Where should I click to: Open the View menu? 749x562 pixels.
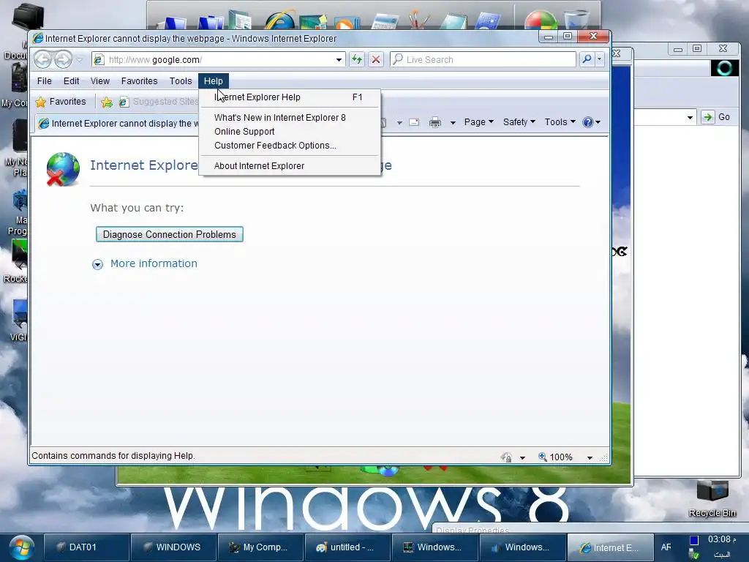tap(99, 80)
